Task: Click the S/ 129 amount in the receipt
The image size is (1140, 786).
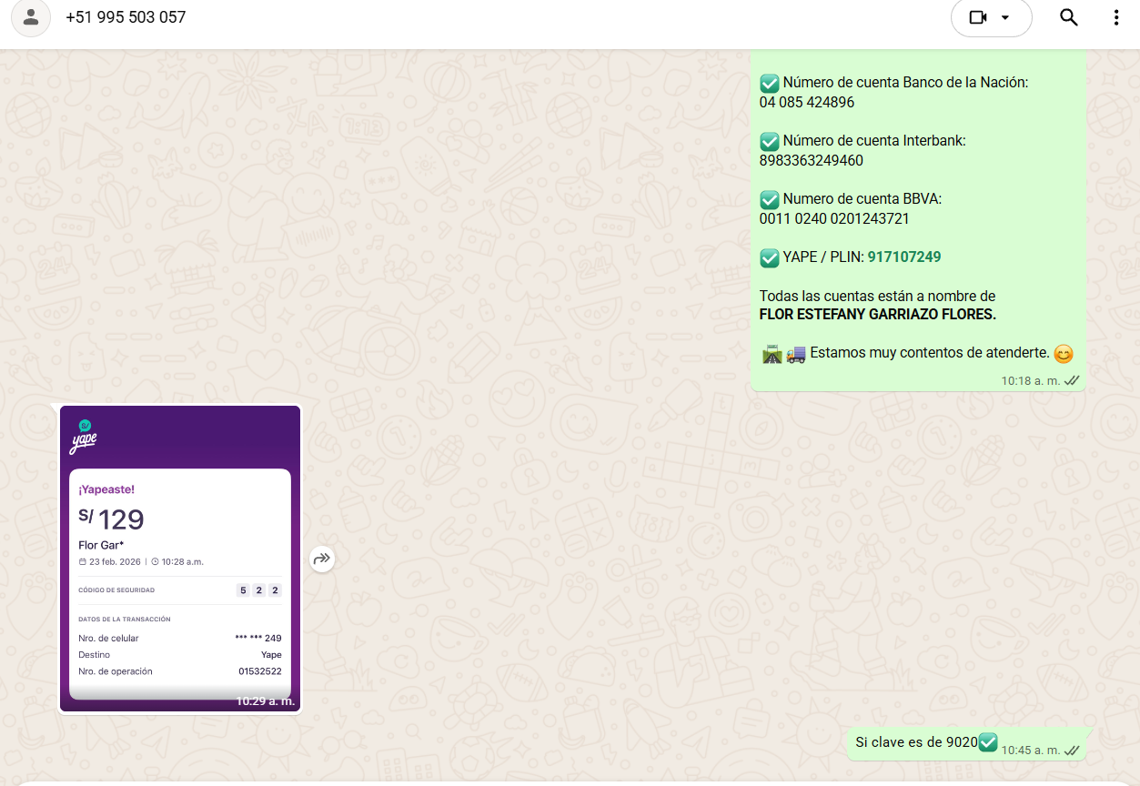Action: pyautogui.click(x=111, y=519)
